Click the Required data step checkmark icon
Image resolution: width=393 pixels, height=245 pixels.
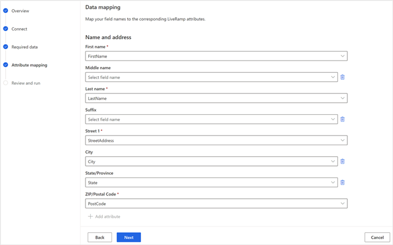[x=6, y=47]
